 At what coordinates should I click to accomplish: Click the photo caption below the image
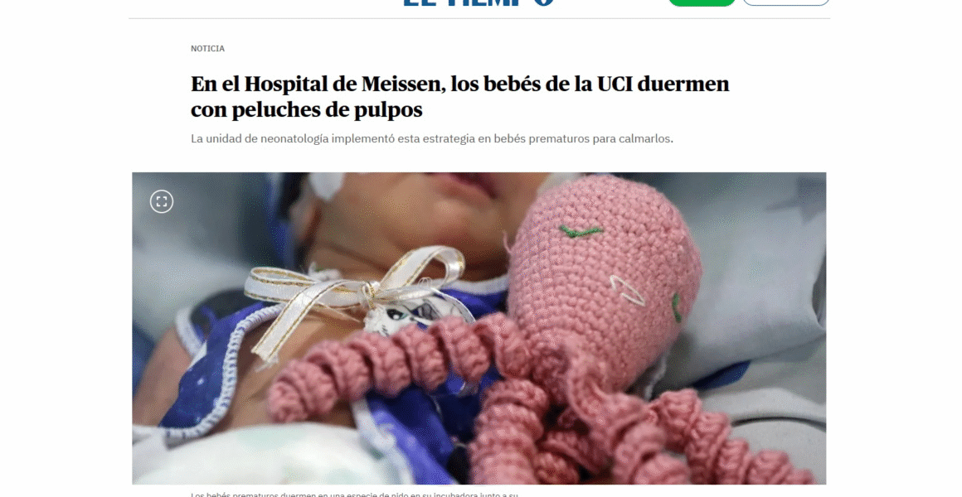pyautogui.click(x=355, y=494)
